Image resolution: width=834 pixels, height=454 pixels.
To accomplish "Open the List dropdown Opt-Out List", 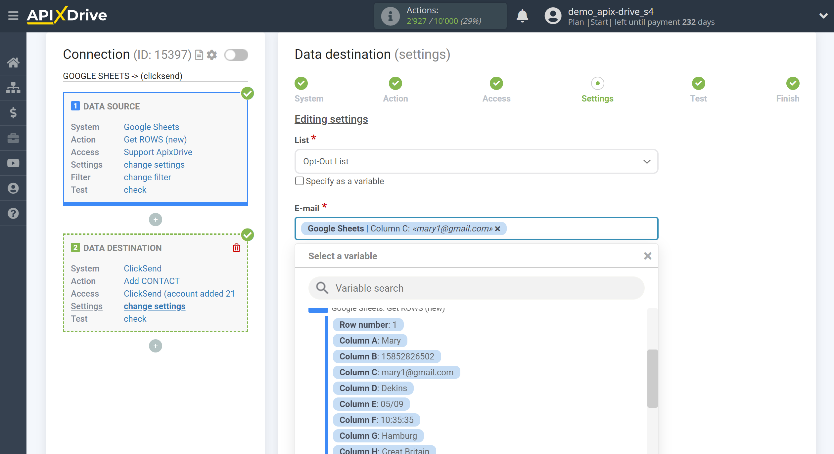I will [x=476, y=161].
